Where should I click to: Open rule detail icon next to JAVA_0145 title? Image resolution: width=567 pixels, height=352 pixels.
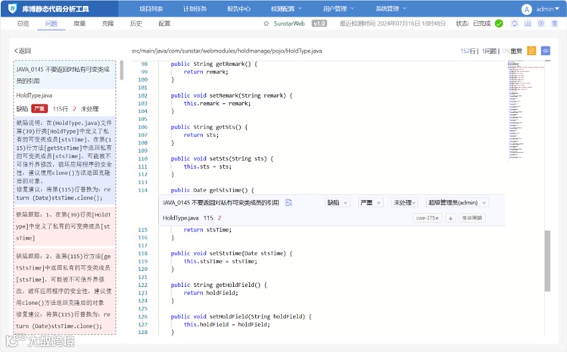288,203
